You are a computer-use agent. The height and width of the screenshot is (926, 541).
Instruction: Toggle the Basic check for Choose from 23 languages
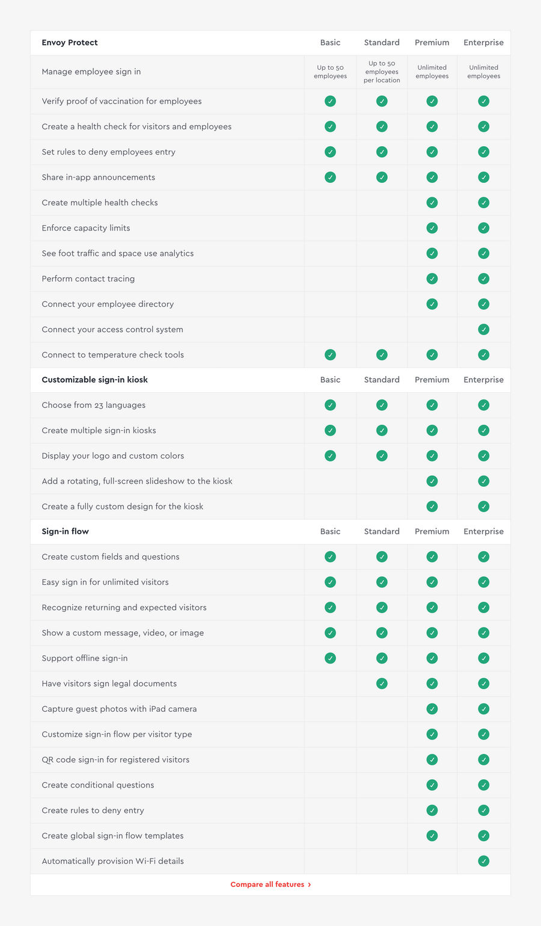pos(330,405)
